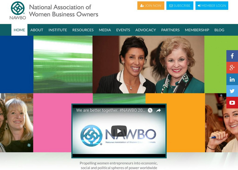
Task: Open the Partners menu item
Action: click(x=170, y=30)
